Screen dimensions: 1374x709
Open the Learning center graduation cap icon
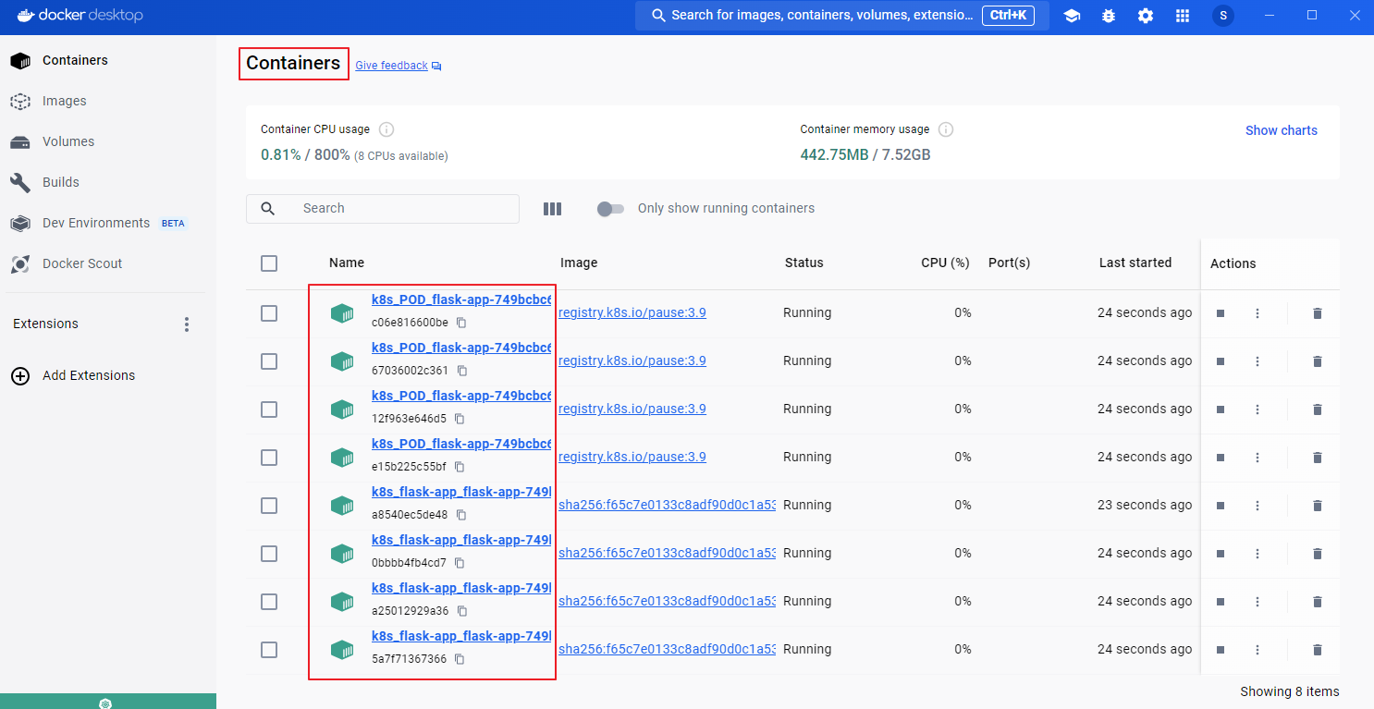click(1072, 16)
